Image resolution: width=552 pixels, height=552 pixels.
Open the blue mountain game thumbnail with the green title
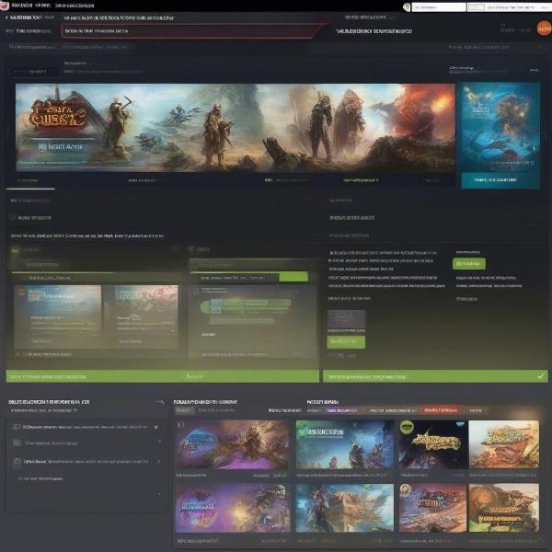click(345, 444)
